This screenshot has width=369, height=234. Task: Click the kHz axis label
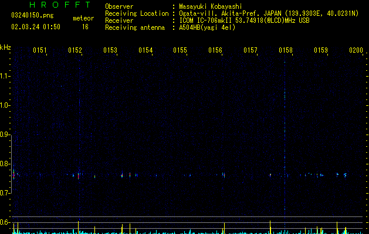[x=5, y=47]
